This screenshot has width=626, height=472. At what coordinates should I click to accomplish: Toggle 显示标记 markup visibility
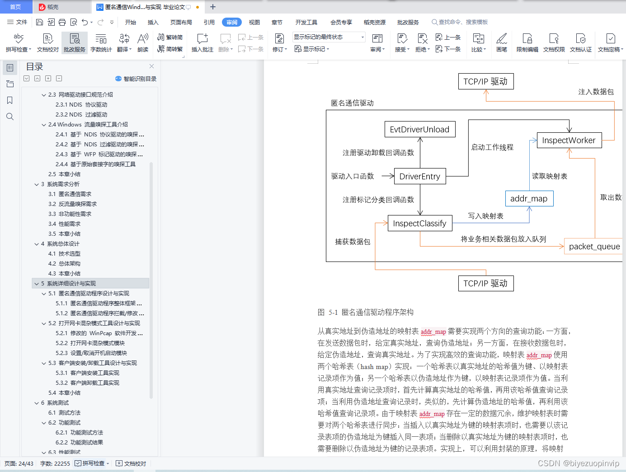coord(312,49)
